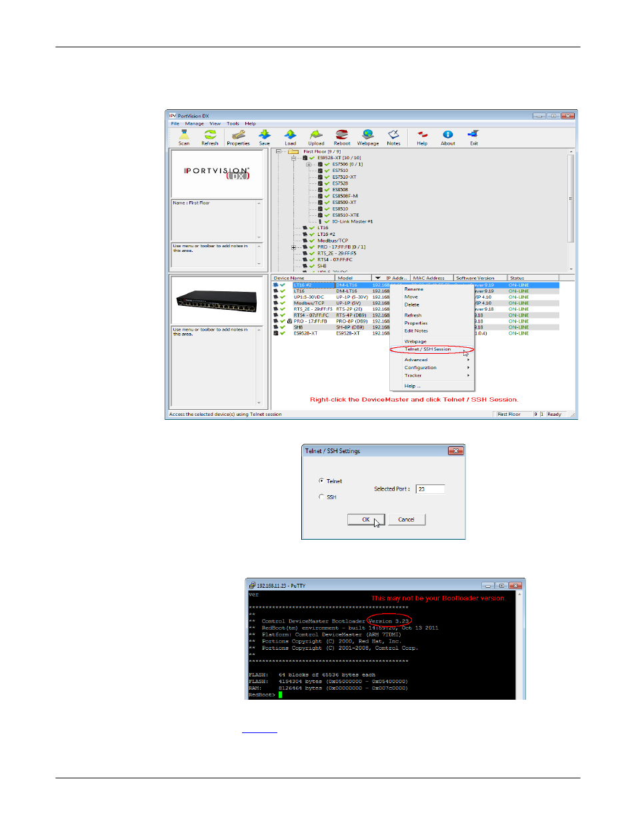Click the Save toolbar icon

(265, 137)
